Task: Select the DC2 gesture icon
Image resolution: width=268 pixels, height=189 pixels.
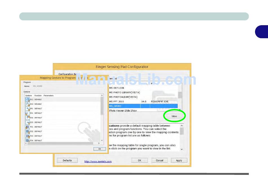Action: pyautogui.click(x=27, y=104)
